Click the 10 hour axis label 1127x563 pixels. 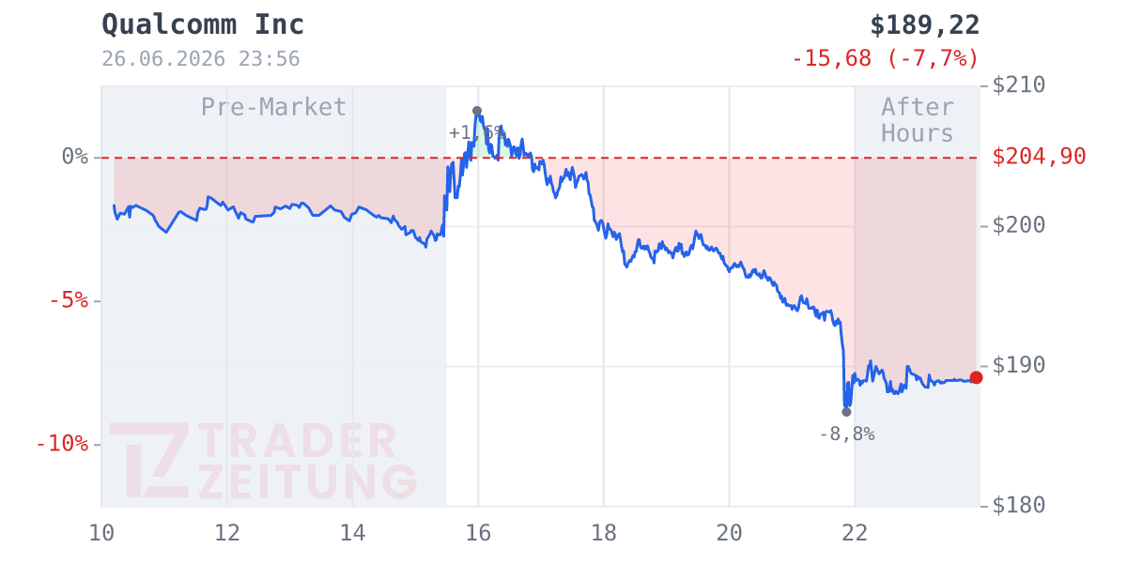click(x=101, y=533)
